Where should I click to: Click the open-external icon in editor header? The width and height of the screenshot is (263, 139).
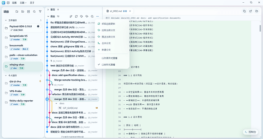pyautogui.click(x=250, y=11)
